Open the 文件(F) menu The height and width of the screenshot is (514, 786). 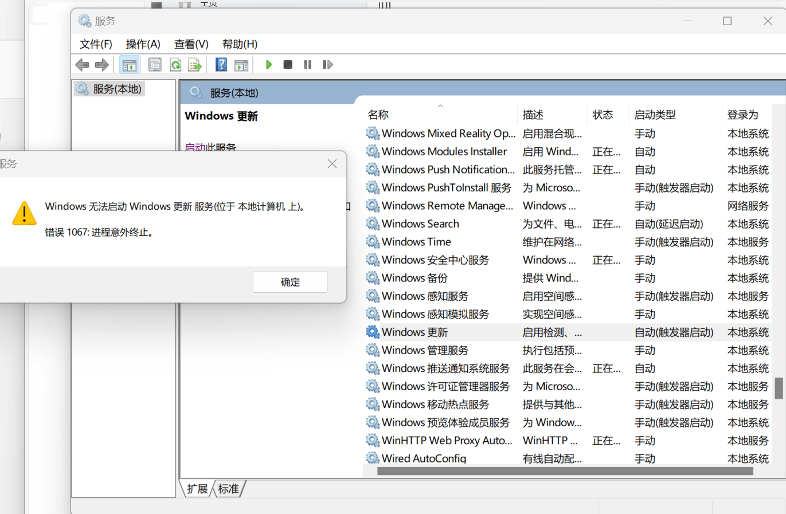[96, 44]
